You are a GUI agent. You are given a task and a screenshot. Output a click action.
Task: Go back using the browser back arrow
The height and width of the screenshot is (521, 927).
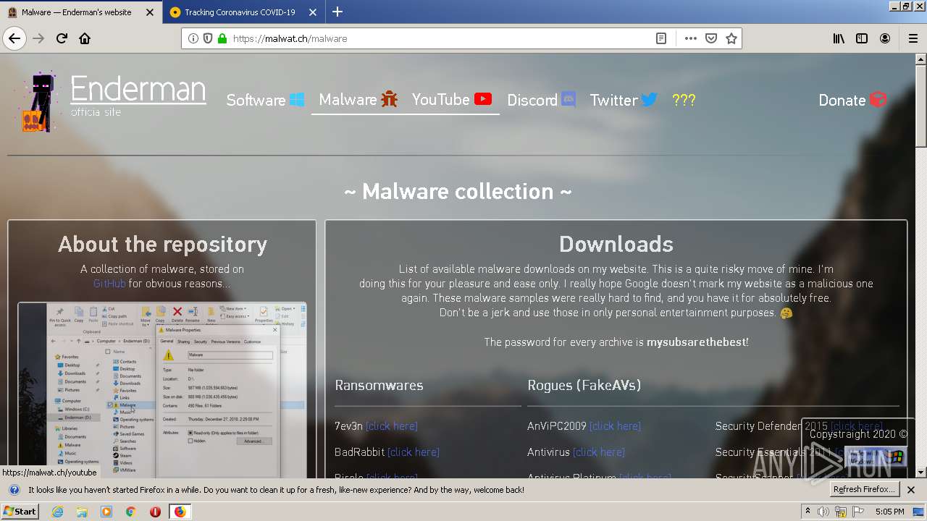pos(14,38)
